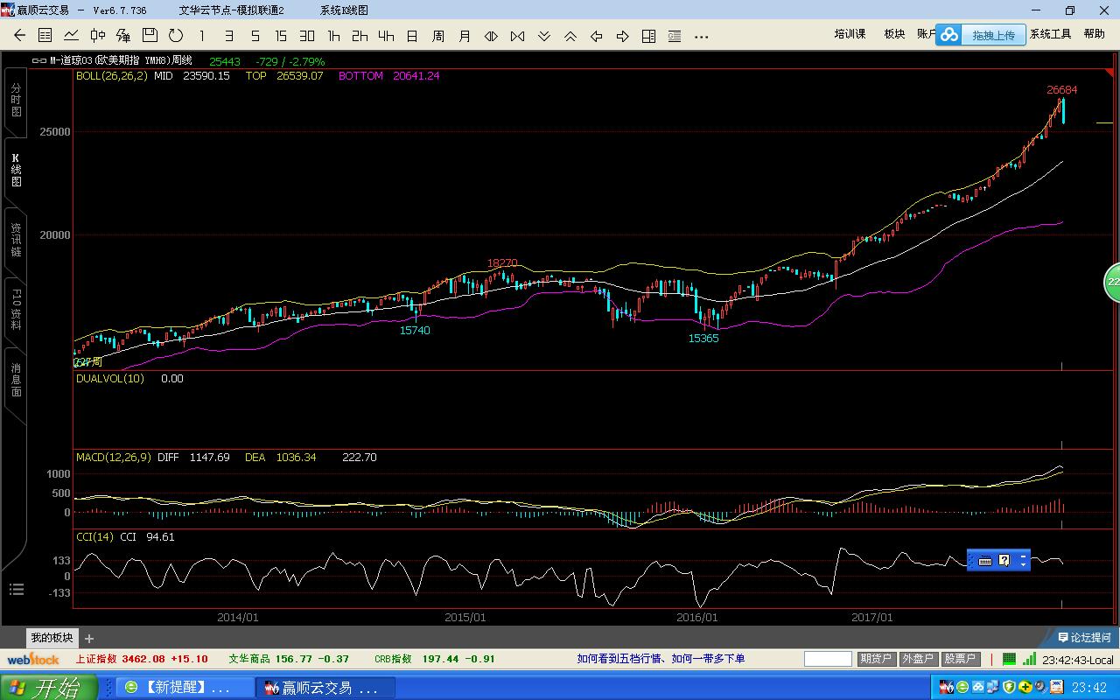
Task: Click the green signal strength bars
Action: (1030, 659)
